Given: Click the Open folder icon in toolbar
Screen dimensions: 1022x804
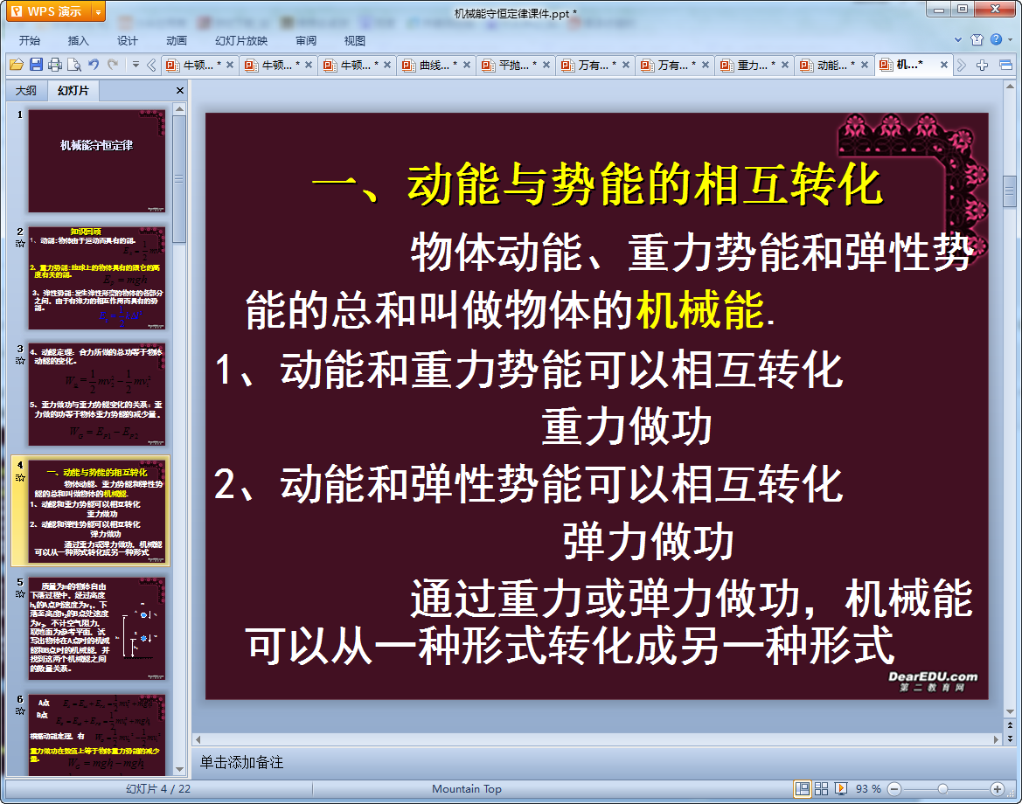Looking at the screenshot, I should (17, 65).
